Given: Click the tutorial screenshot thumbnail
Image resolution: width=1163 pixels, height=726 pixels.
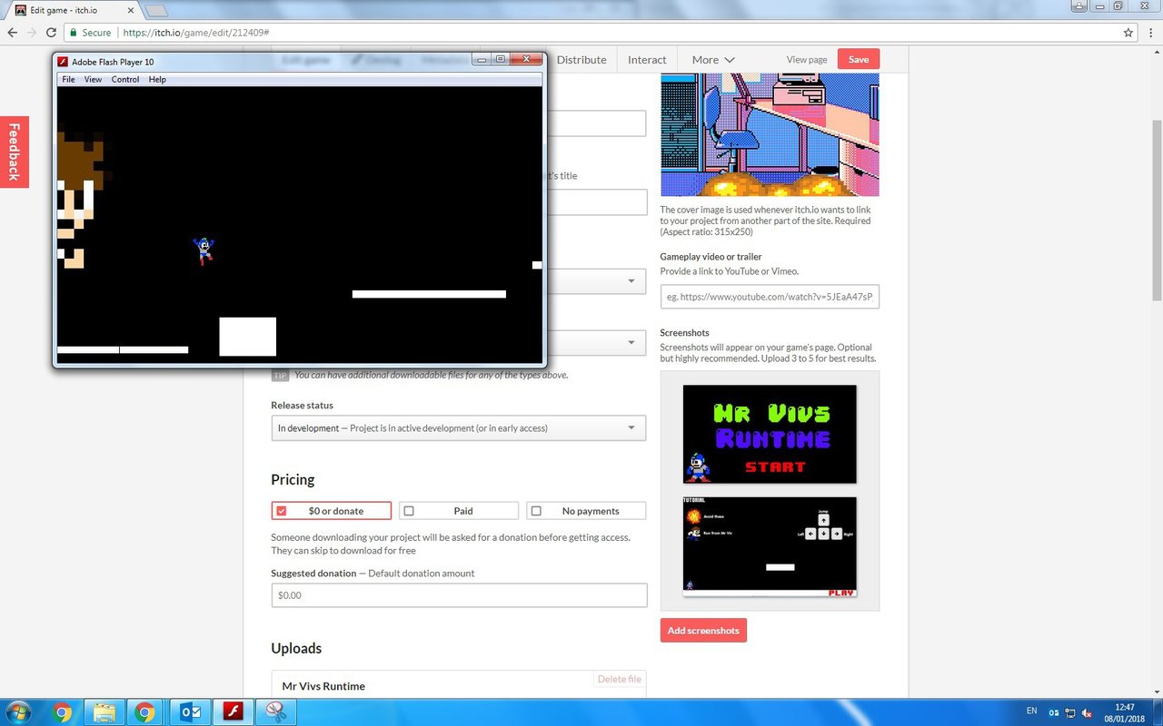Looking at the screenshot, I should coord(770,546).
